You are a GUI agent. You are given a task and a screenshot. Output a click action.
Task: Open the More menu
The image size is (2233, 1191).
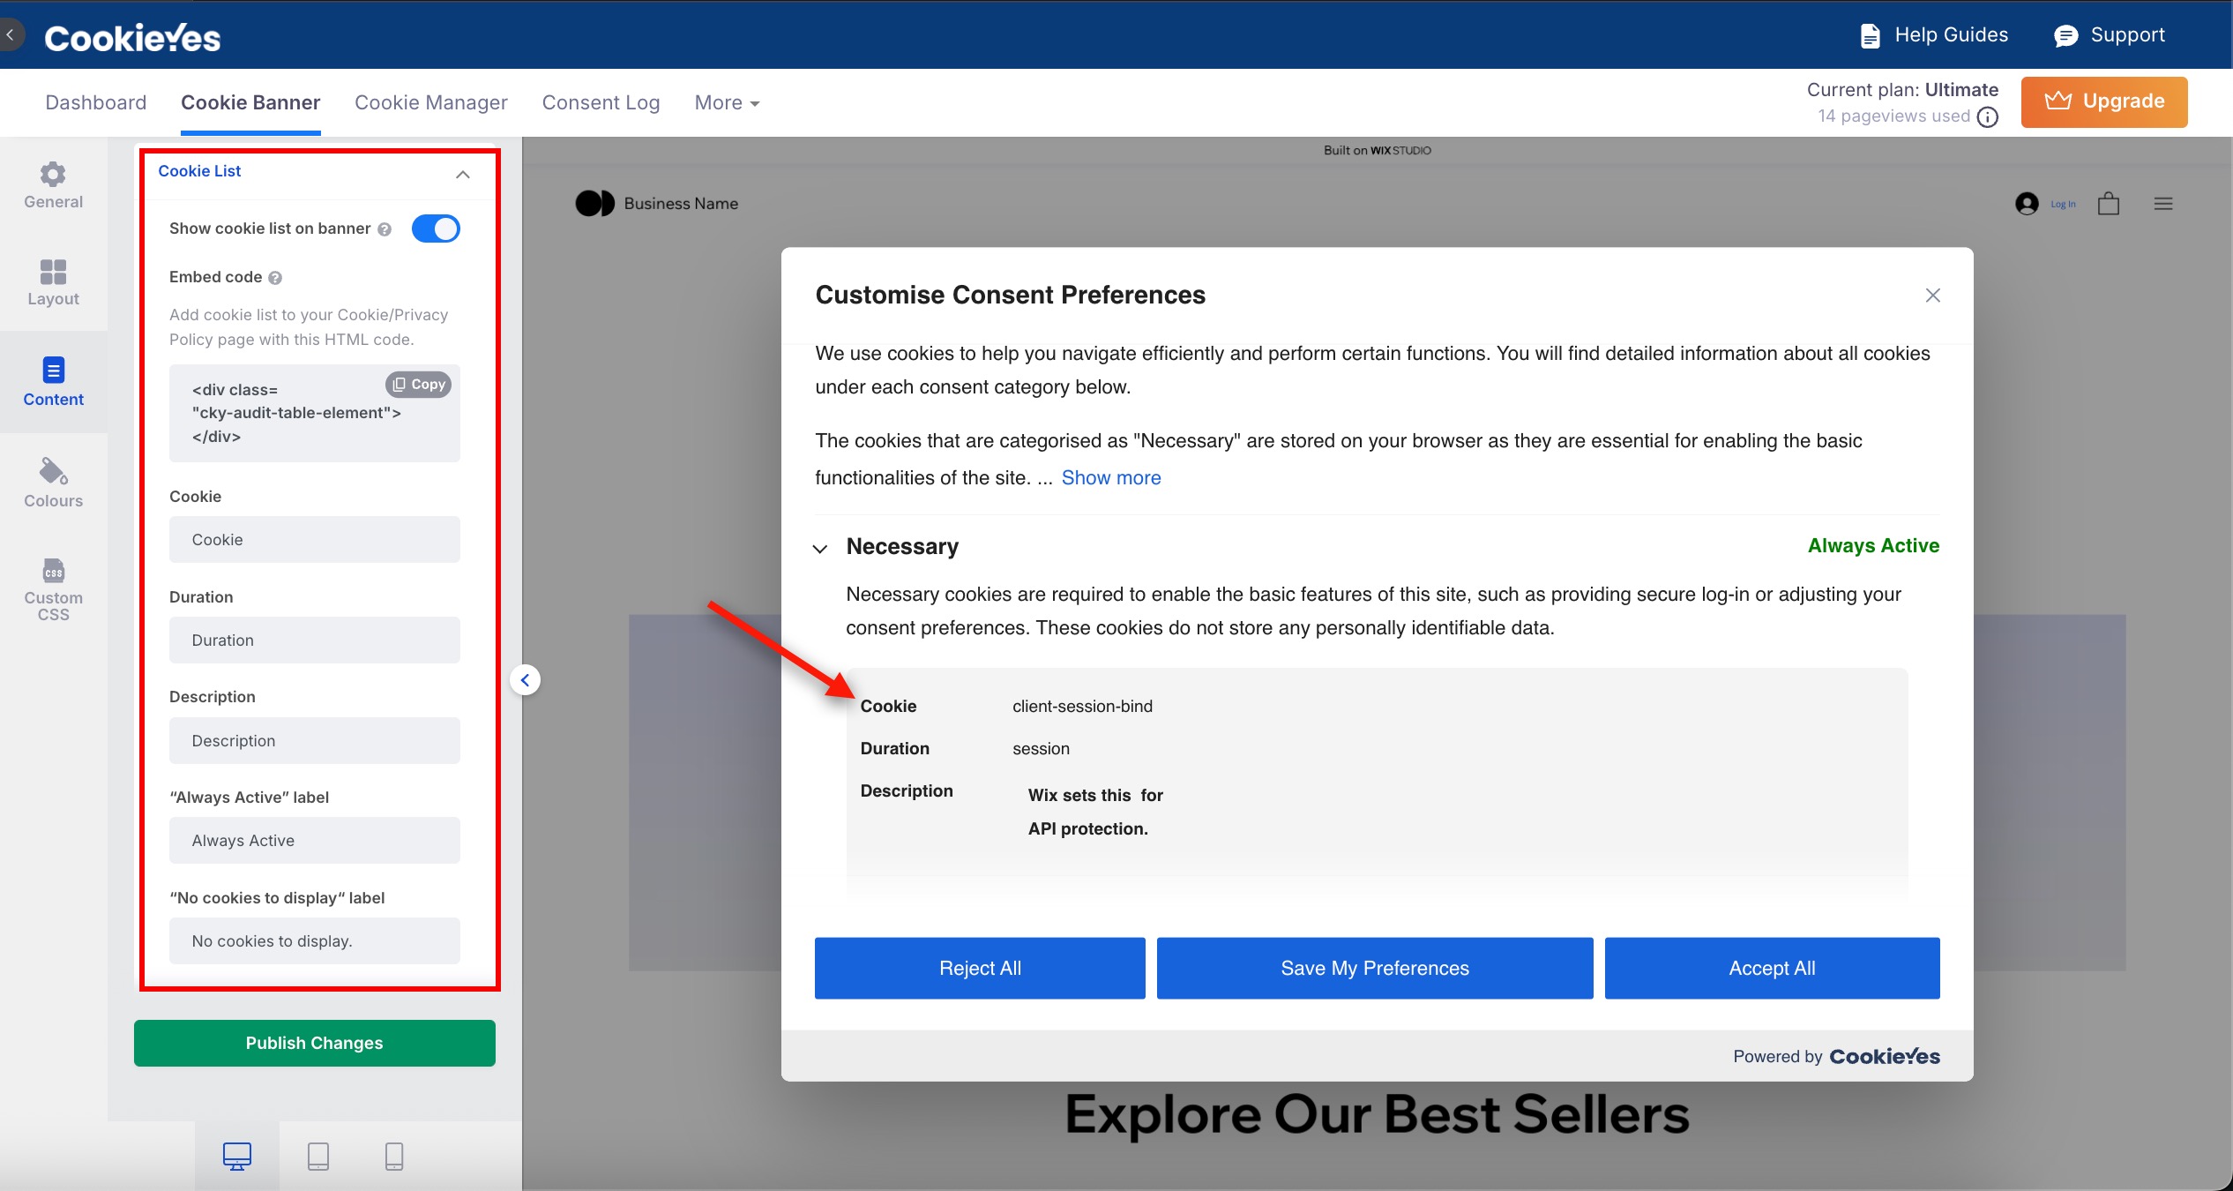(725, 102)
